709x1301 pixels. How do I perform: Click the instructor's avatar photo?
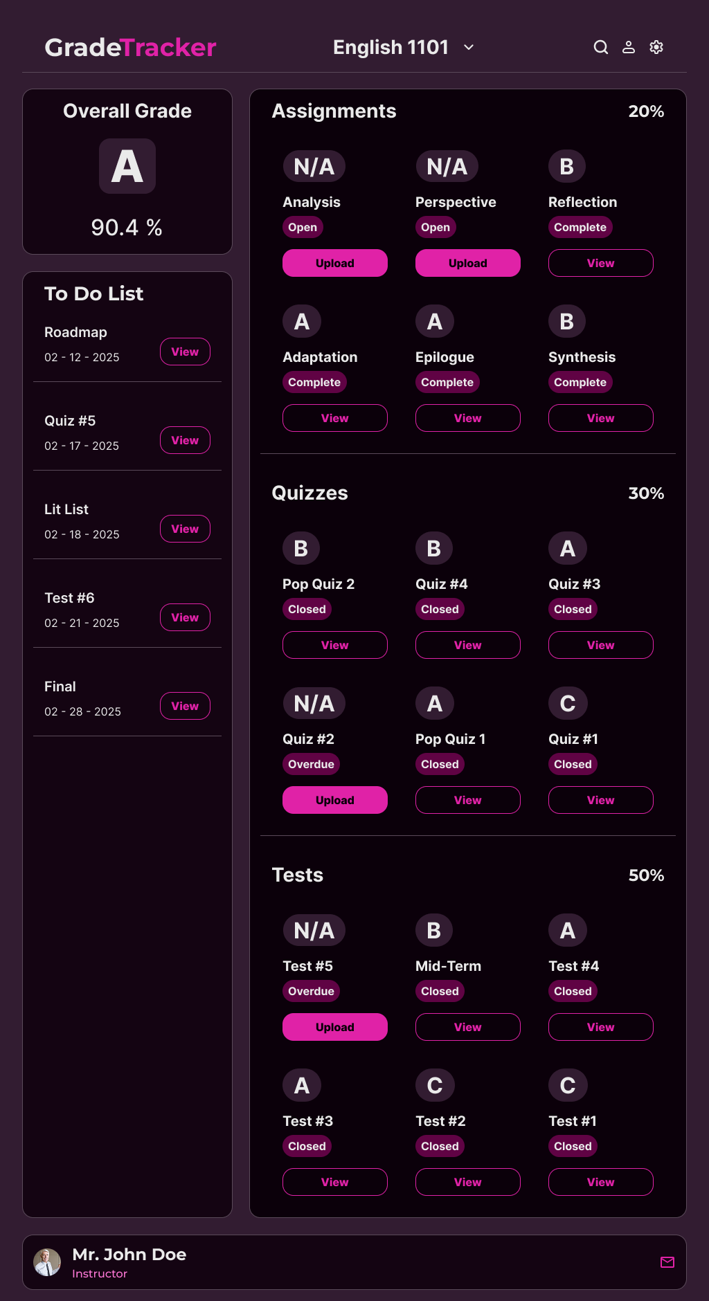[x=47, y=1262]
